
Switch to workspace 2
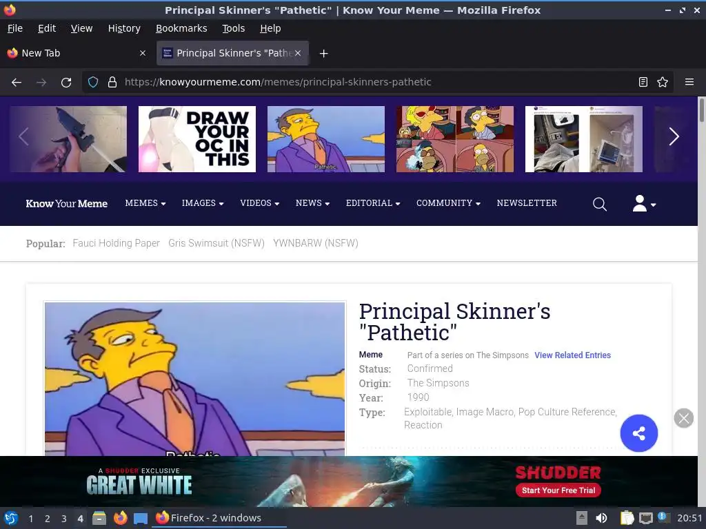[x=48, y=519]
